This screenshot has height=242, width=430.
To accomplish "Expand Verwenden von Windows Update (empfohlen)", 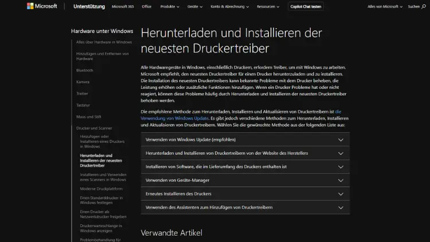I will coord(245,139).
